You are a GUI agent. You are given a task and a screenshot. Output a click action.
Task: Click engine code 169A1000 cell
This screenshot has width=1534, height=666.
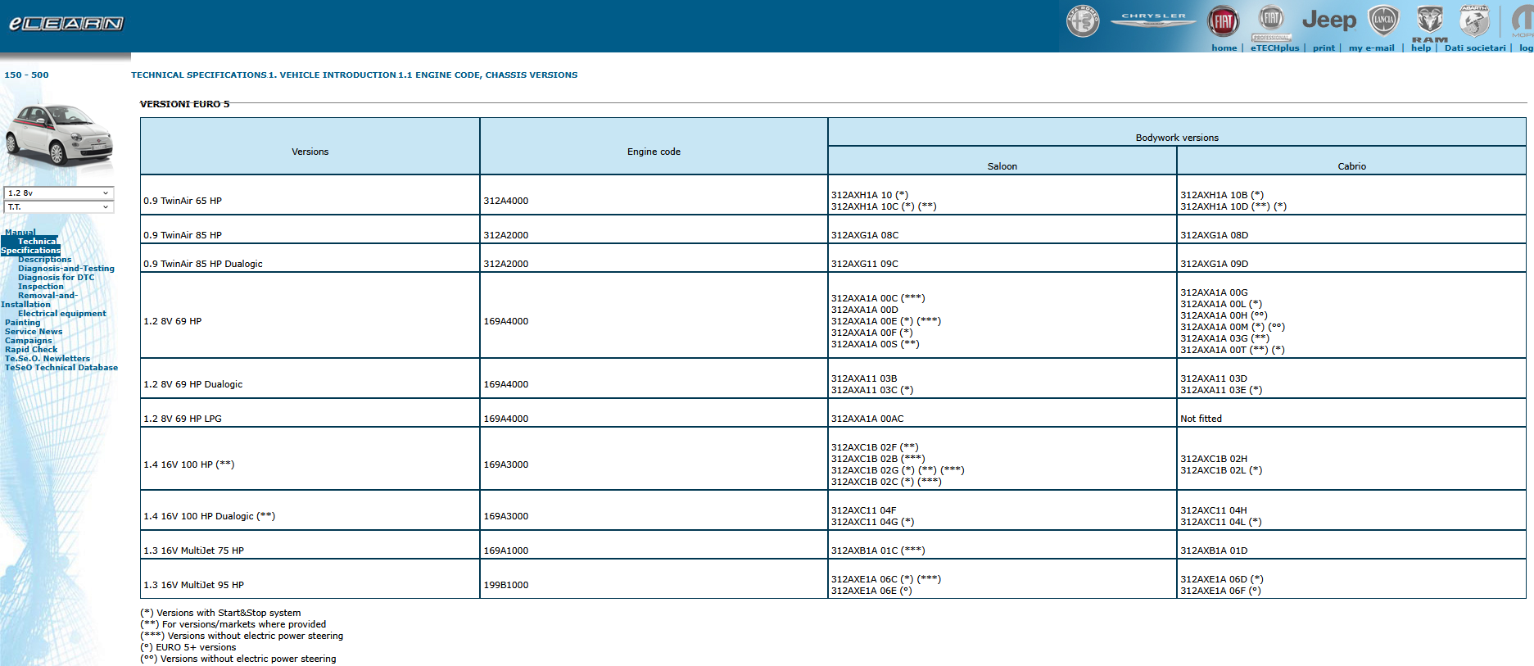654,545
